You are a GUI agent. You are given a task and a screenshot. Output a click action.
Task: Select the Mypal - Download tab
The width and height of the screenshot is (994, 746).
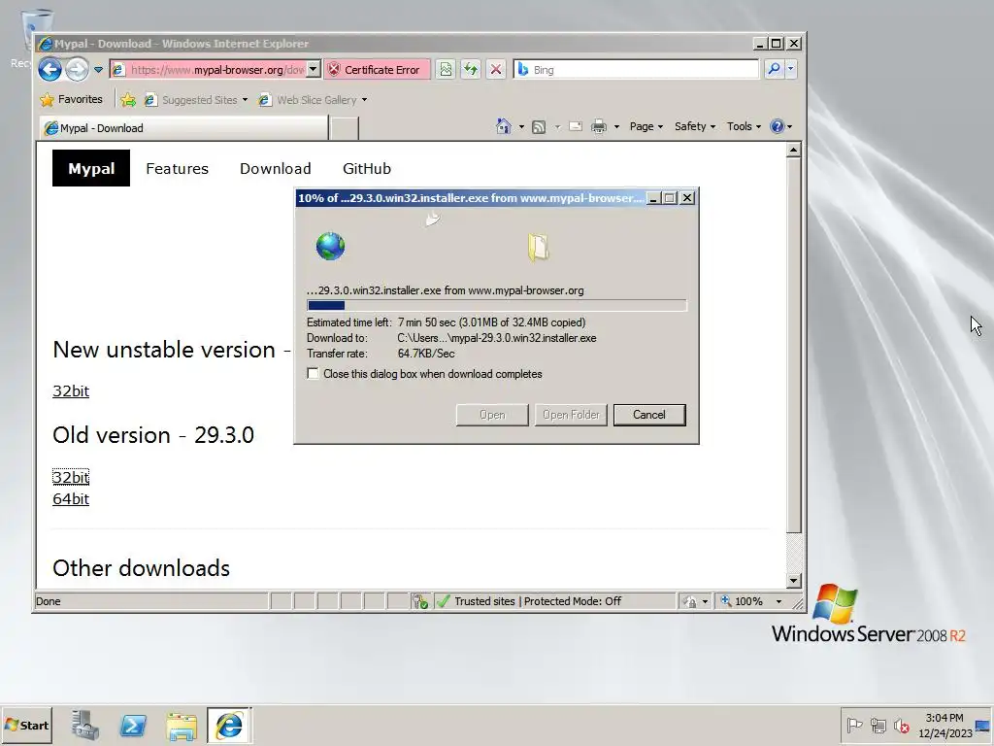coord(183,128)
